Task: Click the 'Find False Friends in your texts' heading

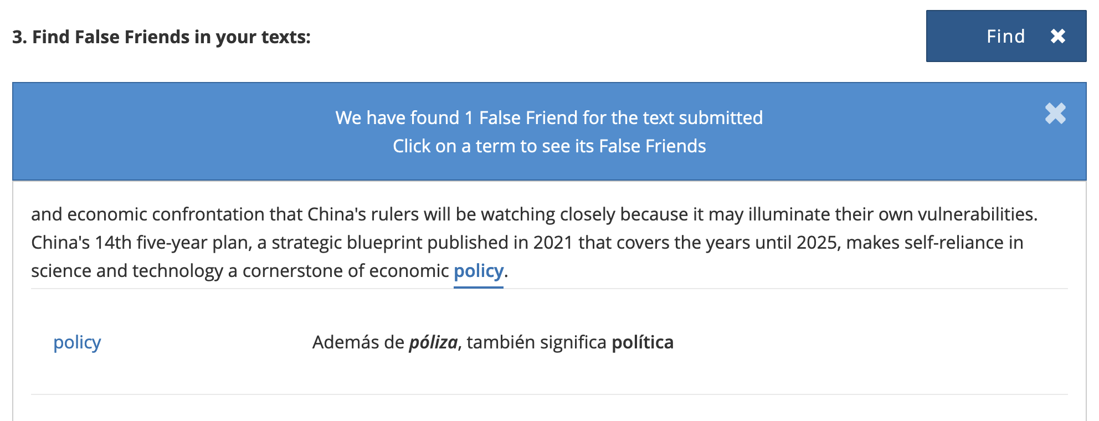Action: pos(161,37)
